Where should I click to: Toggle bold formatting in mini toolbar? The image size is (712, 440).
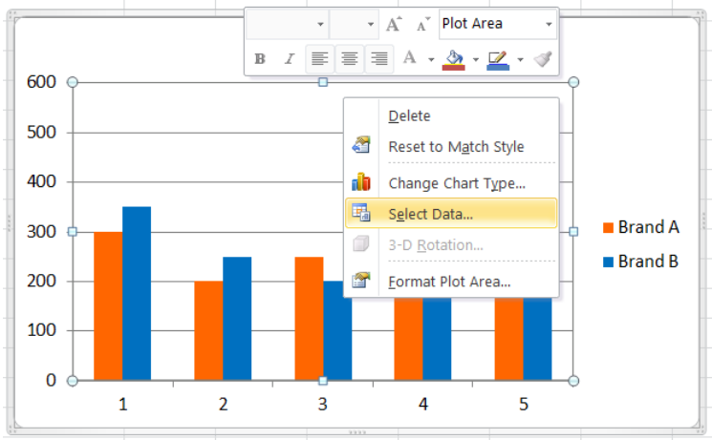[x=260, y=59]
